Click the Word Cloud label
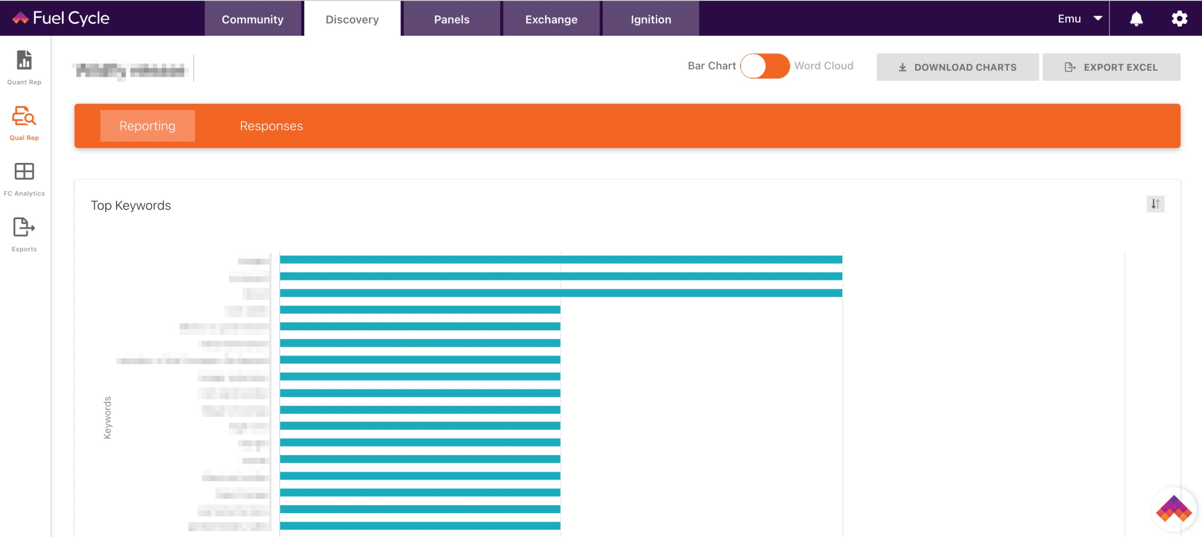This screenshot has height=537, width=1202. 824,66
